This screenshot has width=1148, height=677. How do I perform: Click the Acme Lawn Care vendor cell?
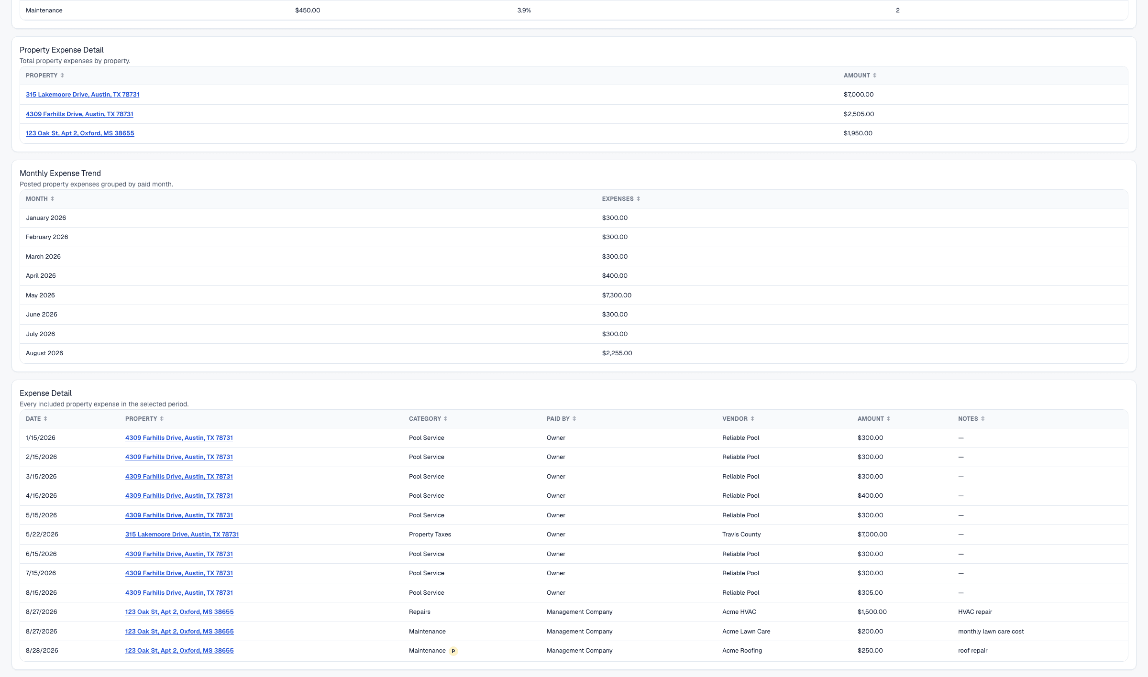tap(746, 632)
